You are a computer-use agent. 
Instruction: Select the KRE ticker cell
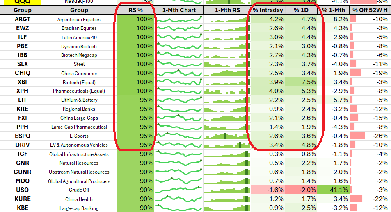pyautogui.click(x=23, y=109)
